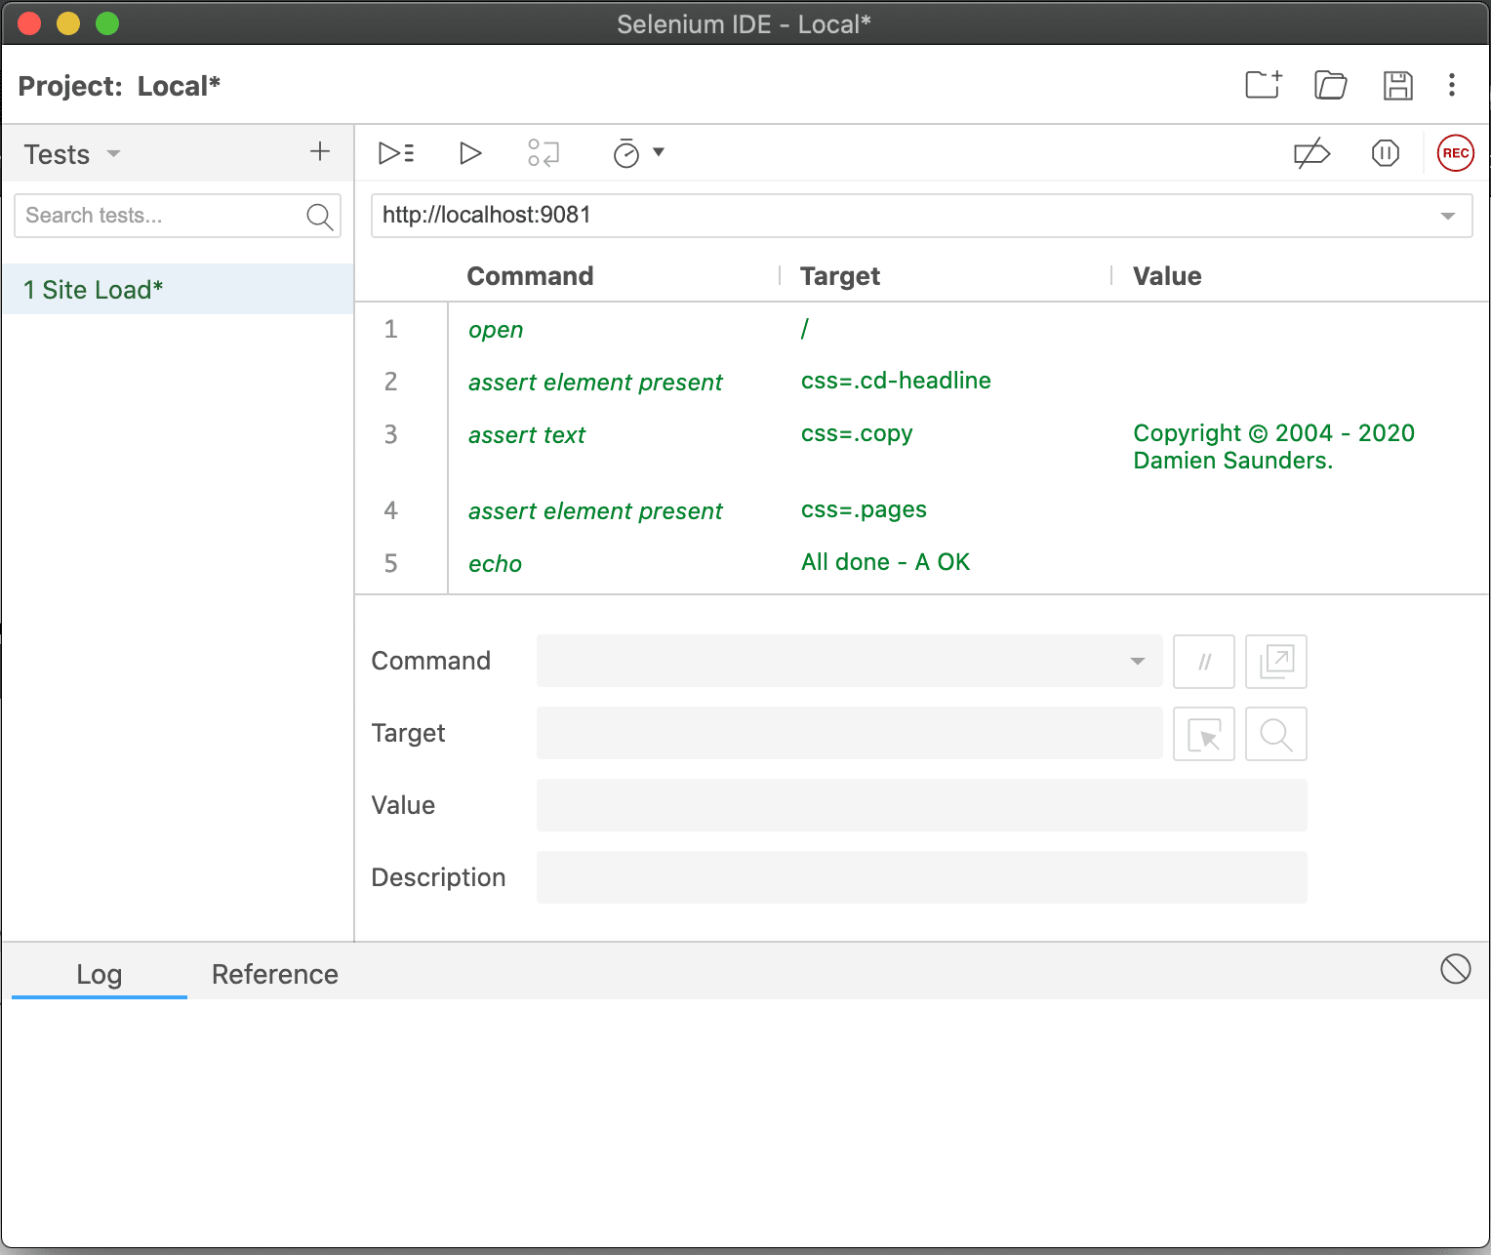Select row 2 target css=.cd-headline
The width and height of the screenshot is (1491, 1255).
coord(896,381)
